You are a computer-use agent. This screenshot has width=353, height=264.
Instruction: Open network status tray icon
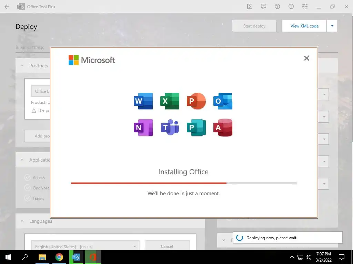pyautogui.click(x=300, y=257)
